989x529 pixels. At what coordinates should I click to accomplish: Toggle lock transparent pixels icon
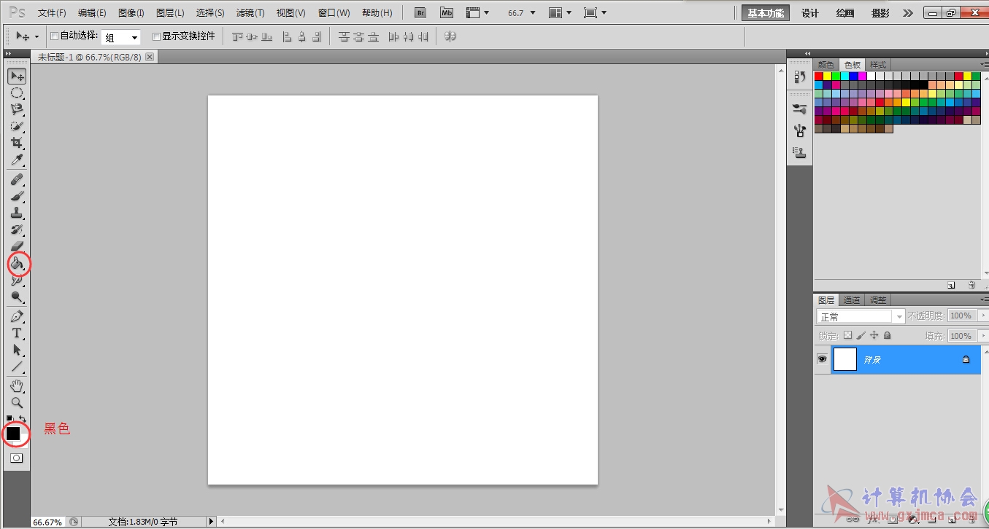tap(847, 336)
